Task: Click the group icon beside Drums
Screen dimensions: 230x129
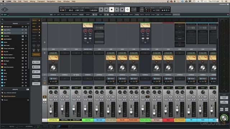Action: coord(2,100)
